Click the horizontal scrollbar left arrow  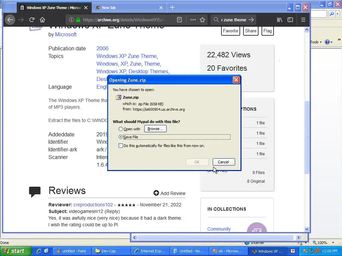[135, 237]
